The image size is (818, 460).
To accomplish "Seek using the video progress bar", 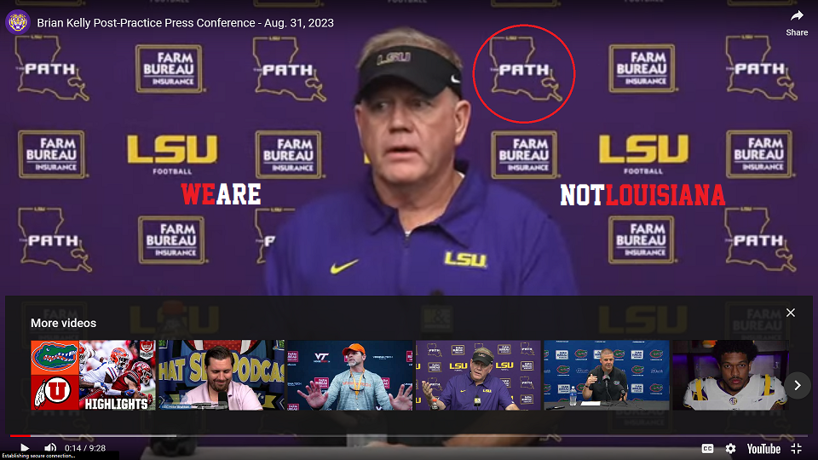I will (x=409, y=436).
